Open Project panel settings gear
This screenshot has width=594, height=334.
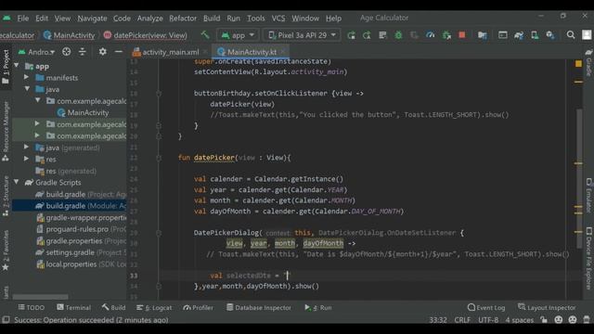pyautogui.click(x=103, y=52)
